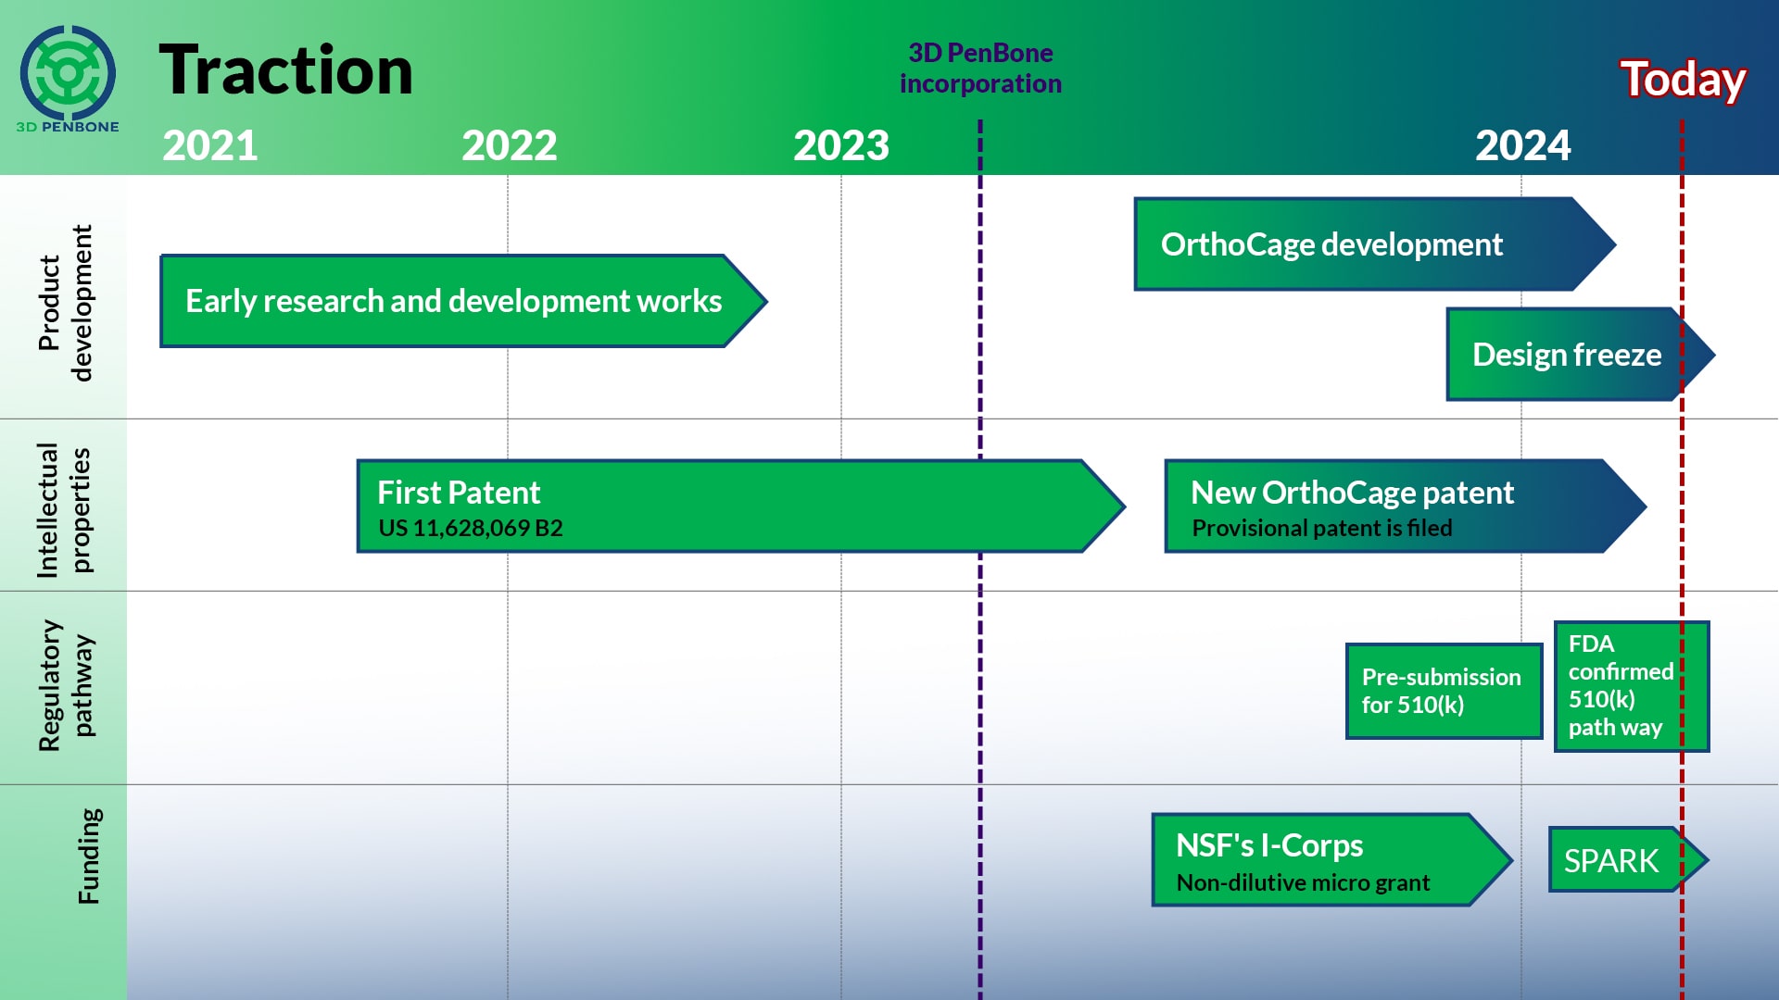Click the 2022 year label
1779x1000 pixels.
[x=509, y=145]
